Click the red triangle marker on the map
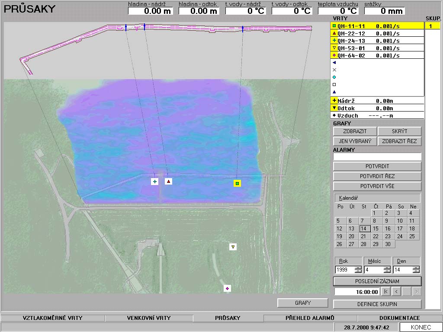Viewport: 443px width, 332px height. coord(168,181)
